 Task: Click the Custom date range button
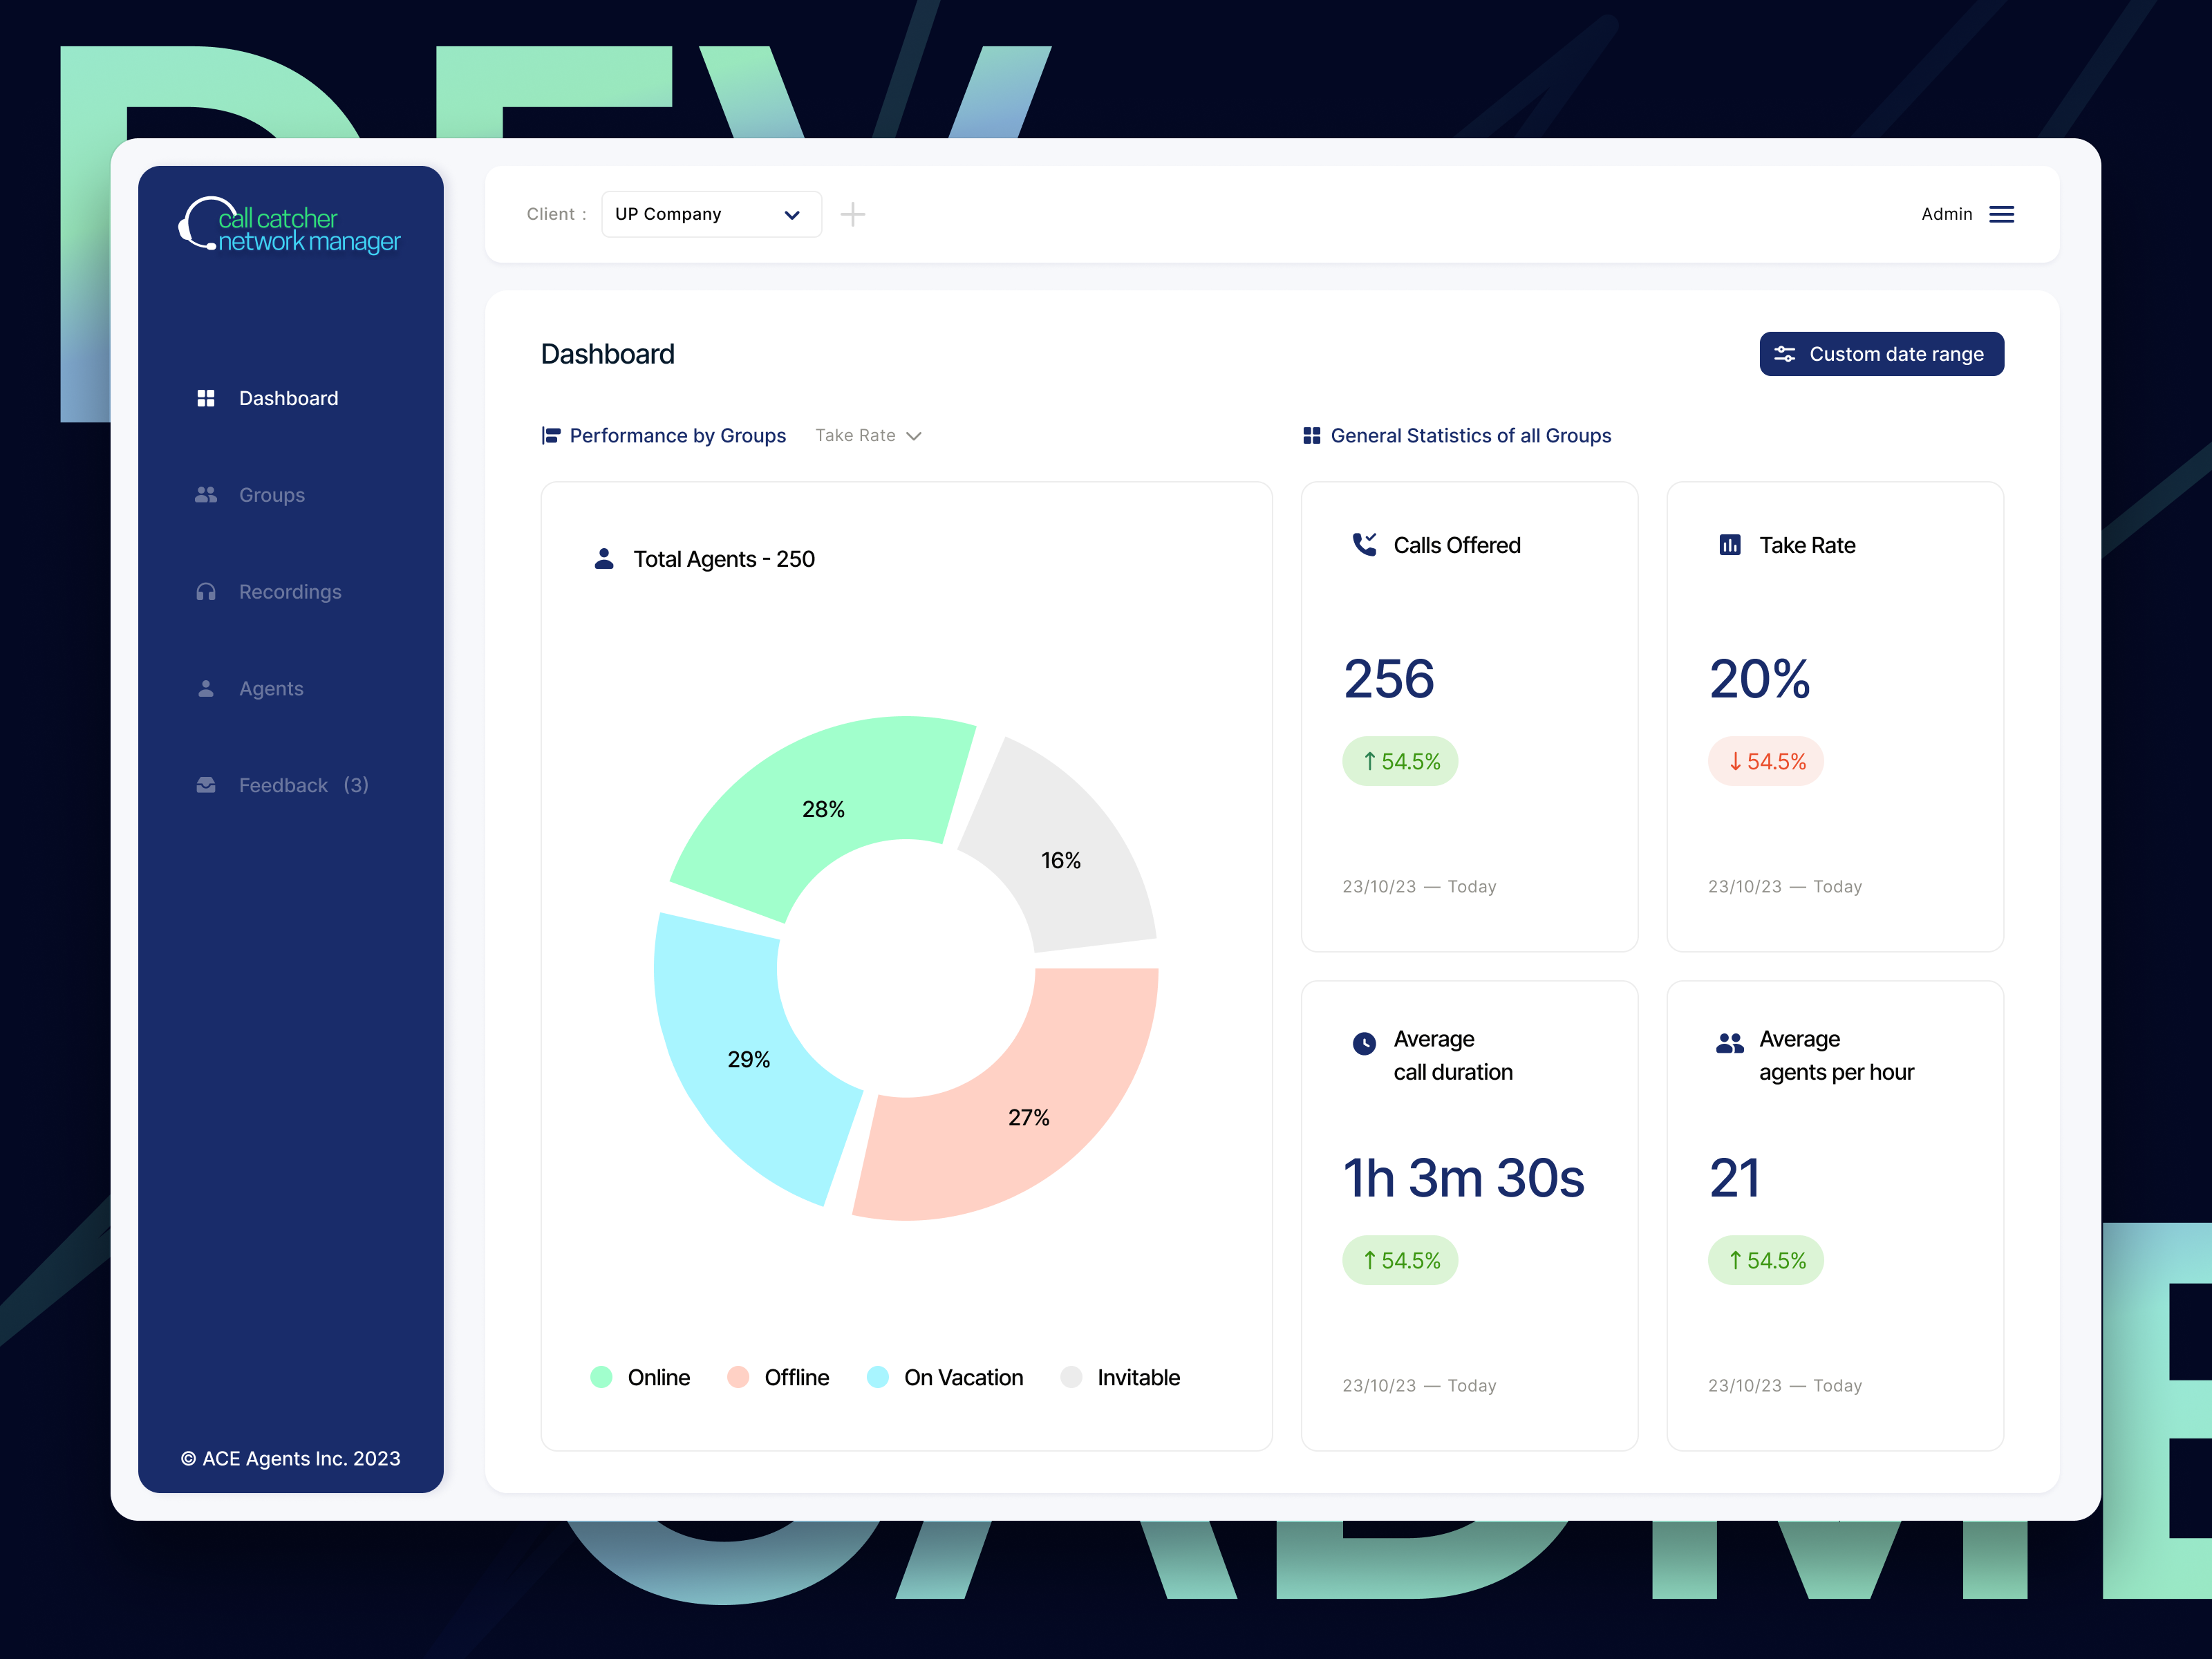[1881, 353]
